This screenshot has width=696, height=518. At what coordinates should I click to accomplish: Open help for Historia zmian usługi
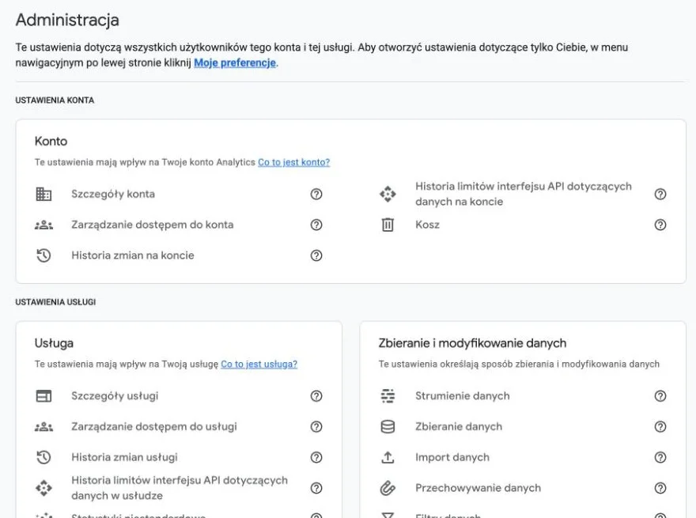[316, 457]
